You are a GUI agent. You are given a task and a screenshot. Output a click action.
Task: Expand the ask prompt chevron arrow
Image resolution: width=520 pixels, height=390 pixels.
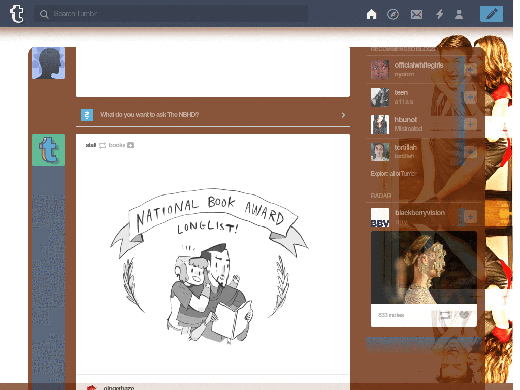344,115
